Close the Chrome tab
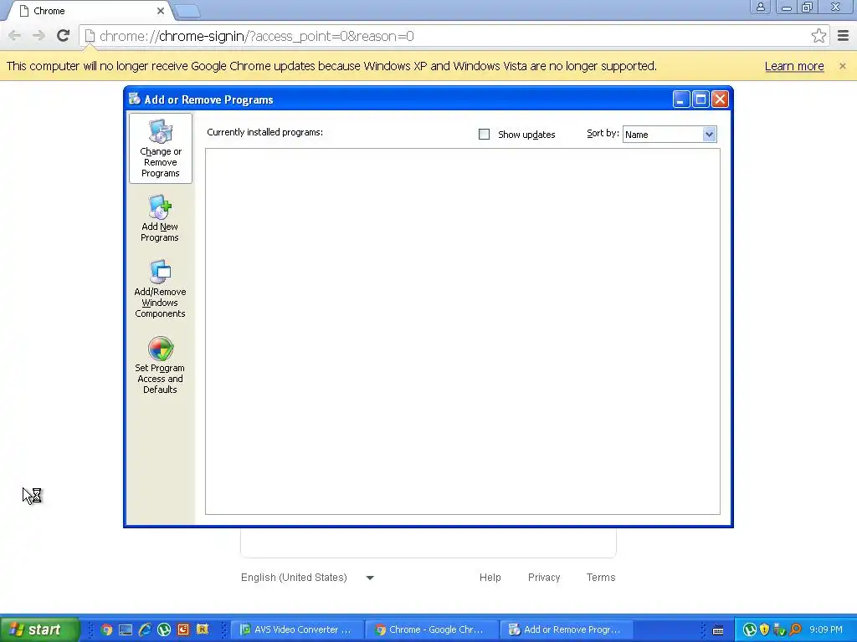Viewport: 857px width, 642px height. click(161, 11)
